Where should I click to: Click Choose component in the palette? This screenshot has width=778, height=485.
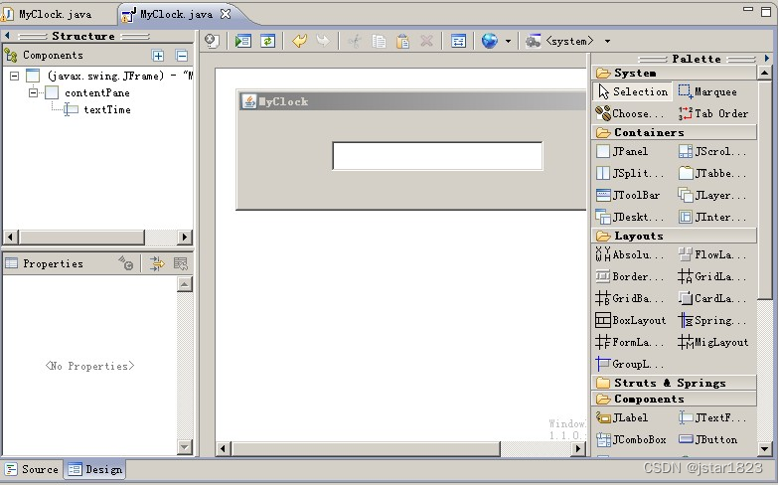pyautogui.click(x=630, y=113)
